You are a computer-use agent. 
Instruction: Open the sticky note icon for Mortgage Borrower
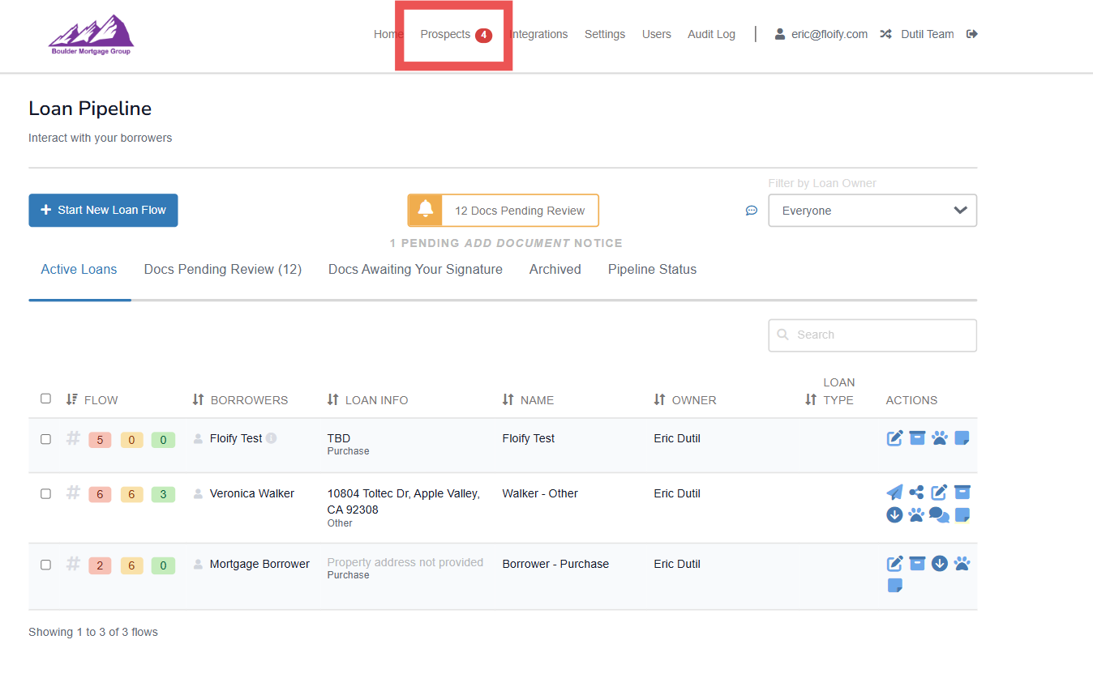tap(894, 586)
